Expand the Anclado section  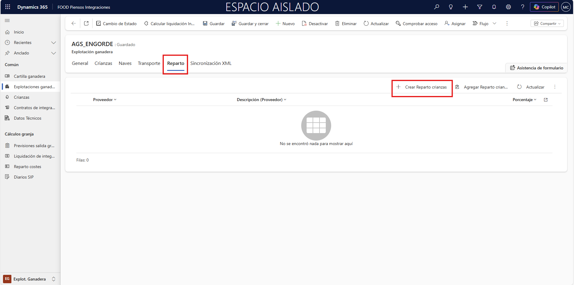[x=54, y=53]
